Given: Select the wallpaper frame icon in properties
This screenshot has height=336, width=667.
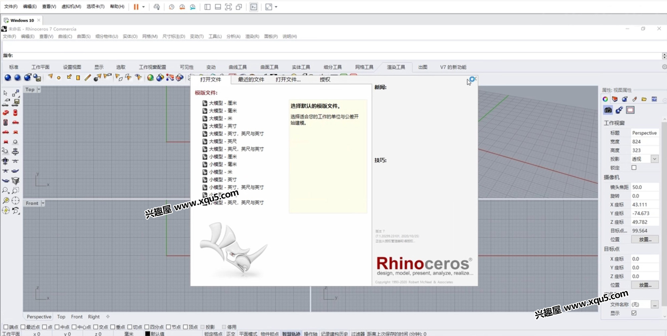Looking at the screenshot, I should [x=630, y=110].
